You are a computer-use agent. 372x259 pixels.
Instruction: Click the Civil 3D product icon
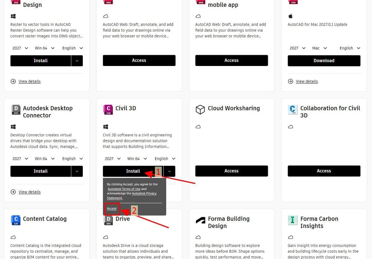coord(108,109)
